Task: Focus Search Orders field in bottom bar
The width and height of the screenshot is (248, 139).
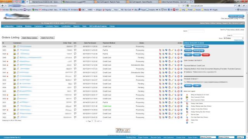Action: click(226, 137)
